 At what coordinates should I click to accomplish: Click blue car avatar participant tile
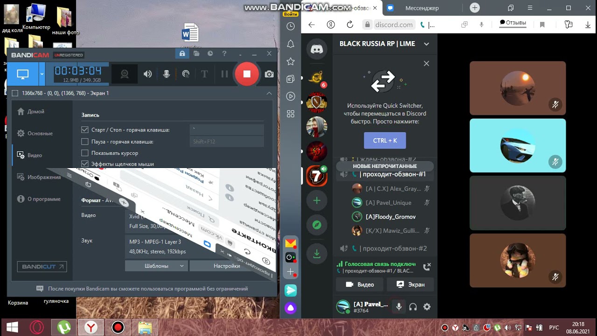tap(518, 146)
